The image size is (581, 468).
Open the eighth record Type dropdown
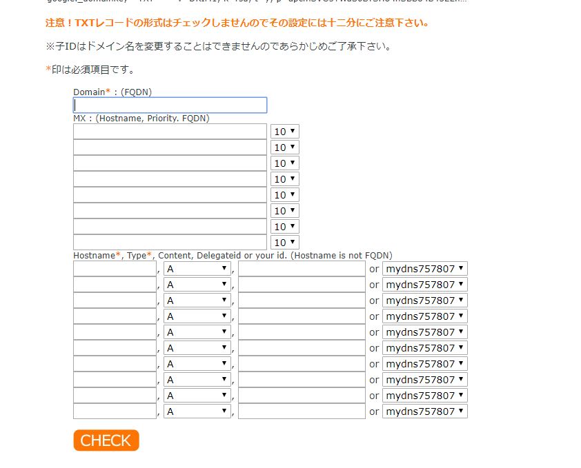coord(197,380)
